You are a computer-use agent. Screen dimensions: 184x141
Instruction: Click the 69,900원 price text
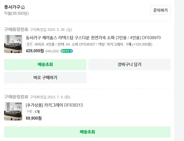(x=34, y=118)
